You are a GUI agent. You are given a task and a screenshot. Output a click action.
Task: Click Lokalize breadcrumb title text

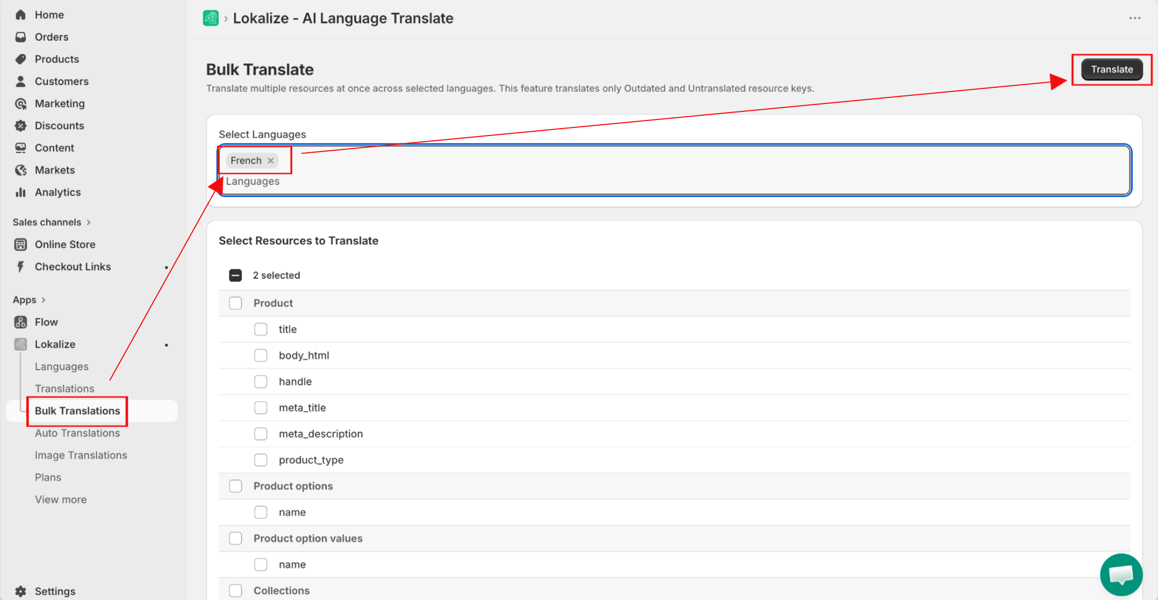coord(343,18)
